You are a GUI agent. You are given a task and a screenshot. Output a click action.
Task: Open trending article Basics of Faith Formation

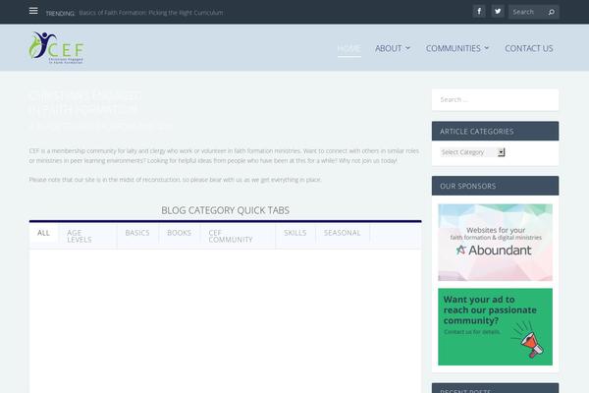[x=150, y=13]
